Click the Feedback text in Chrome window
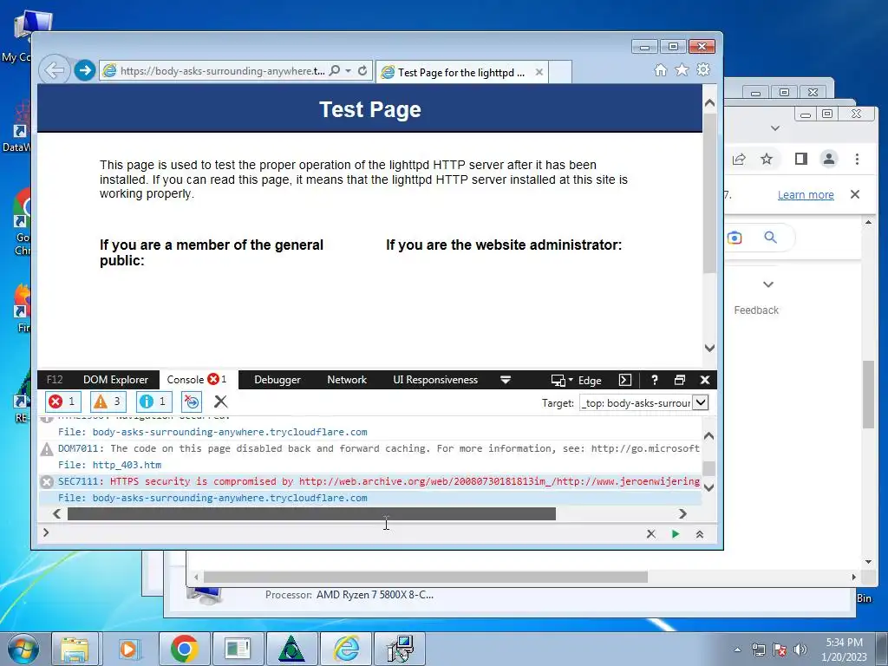The height and width of the screenshot is (666, 888). point(756,310)
